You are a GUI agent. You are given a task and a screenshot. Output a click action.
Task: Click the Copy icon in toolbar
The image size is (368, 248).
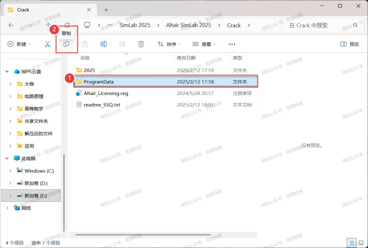point(66,44)
